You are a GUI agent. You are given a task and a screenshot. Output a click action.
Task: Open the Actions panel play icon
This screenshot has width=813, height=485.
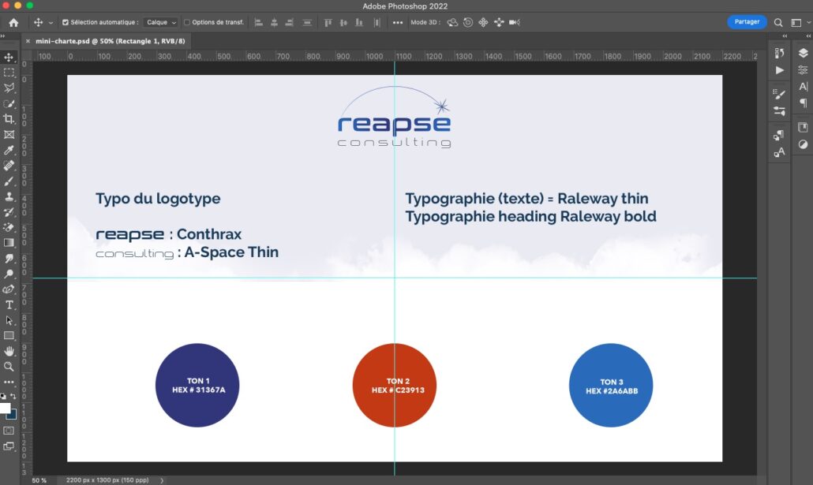[x=779, y=70]
